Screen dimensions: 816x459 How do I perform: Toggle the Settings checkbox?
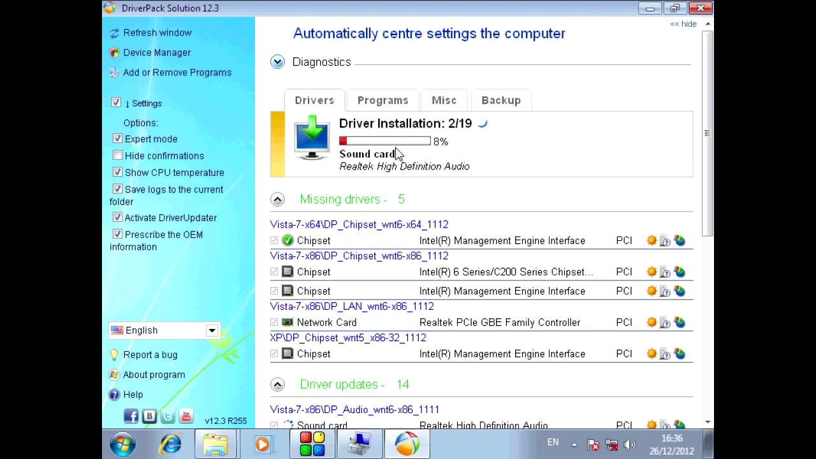(x=116, y=102)
